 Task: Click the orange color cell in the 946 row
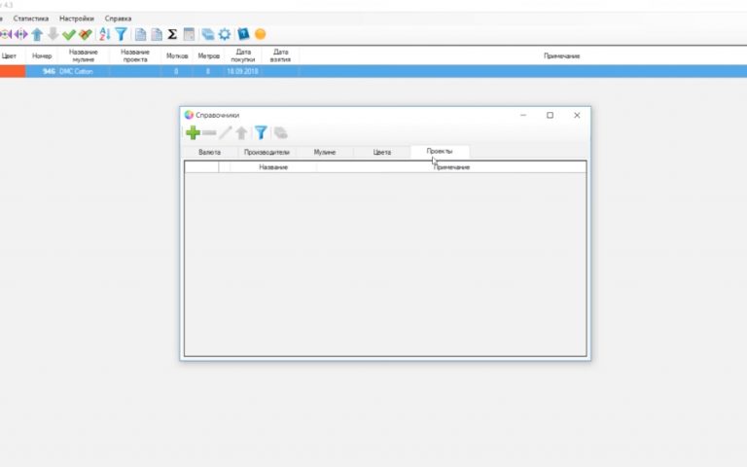click(x=13, y=71)
